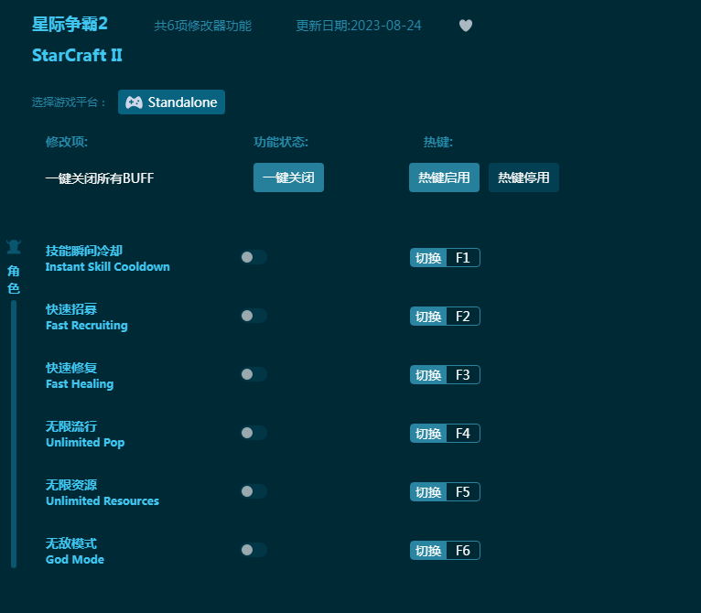Click the 一键关闭所有BUFF label

[100, 178]
